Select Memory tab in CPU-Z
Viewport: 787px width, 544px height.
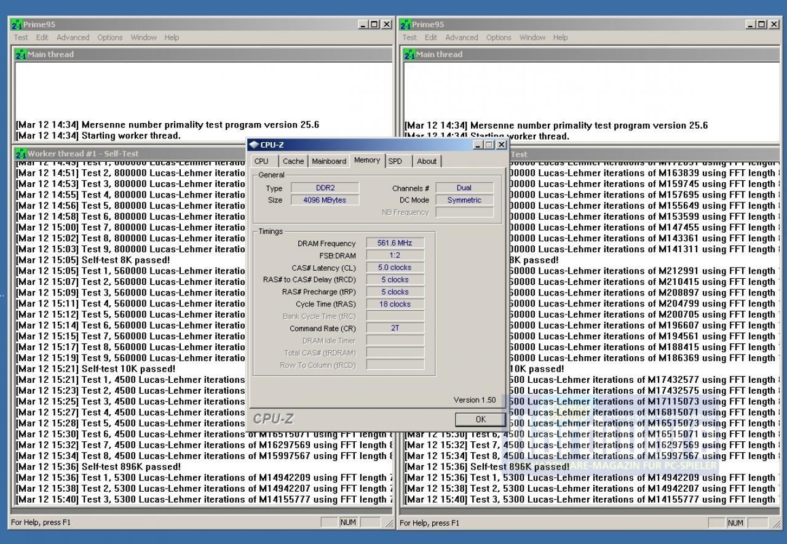367,160
